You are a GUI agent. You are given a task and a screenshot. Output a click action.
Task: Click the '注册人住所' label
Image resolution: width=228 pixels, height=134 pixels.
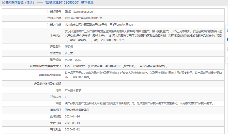[54, 25]
